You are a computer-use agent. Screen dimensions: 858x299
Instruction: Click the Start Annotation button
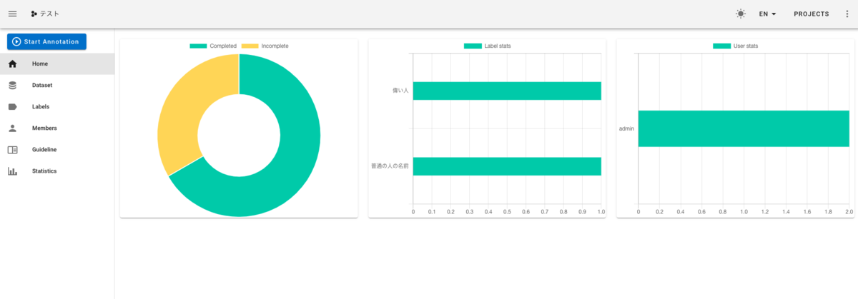pos(46,41)
